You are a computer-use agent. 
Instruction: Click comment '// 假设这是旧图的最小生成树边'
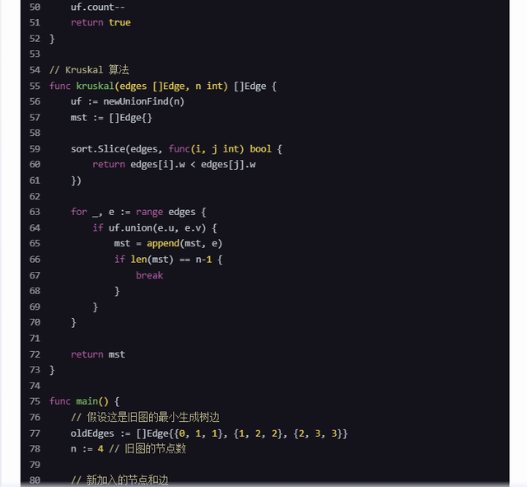tap(145, 418)
